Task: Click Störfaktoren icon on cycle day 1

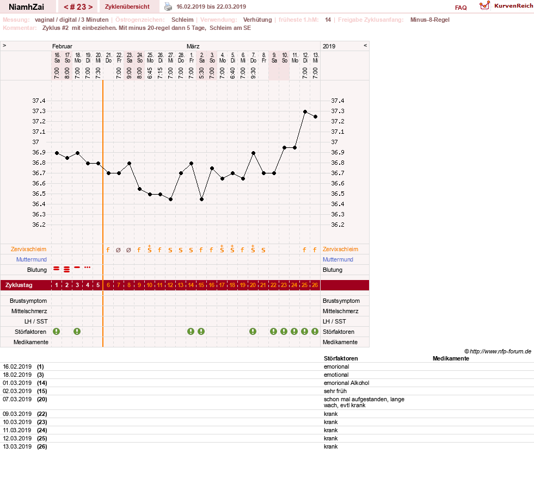Action: click(x=57, y=331)
